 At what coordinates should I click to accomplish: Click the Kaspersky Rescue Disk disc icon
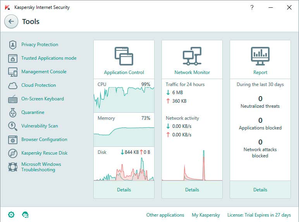point(12,153)
